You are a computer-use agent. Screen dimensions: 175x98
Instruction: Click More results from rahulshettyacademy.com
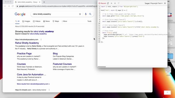pos(33,84)
